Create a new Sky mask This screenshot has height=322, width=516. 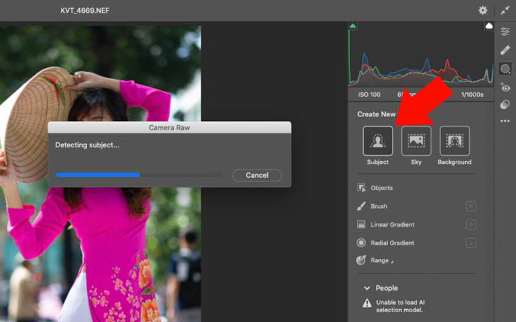pos(416,140)
